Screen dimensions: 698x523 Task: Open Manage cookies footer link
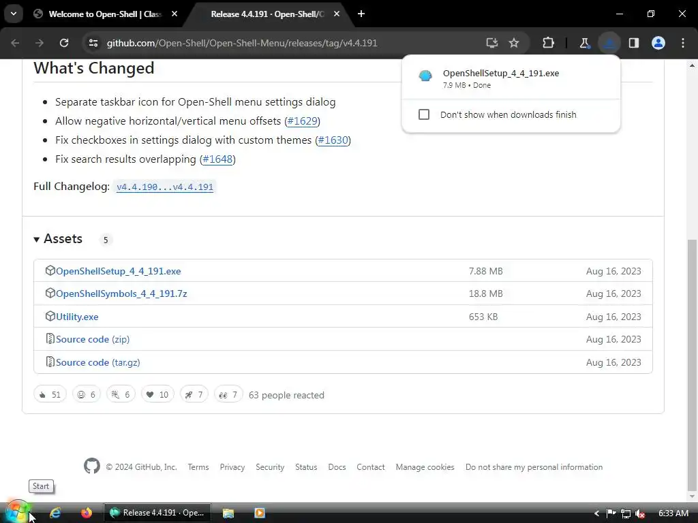(425, 467)
